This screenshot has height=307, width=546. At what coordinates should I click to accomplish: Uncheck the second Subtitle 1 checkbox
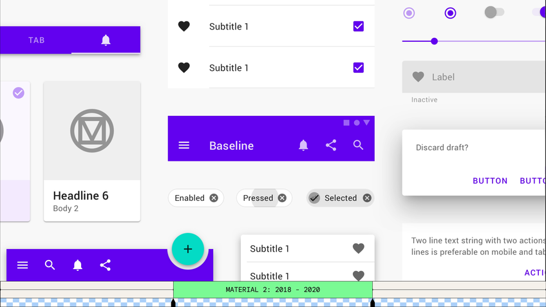click(358, 68)
